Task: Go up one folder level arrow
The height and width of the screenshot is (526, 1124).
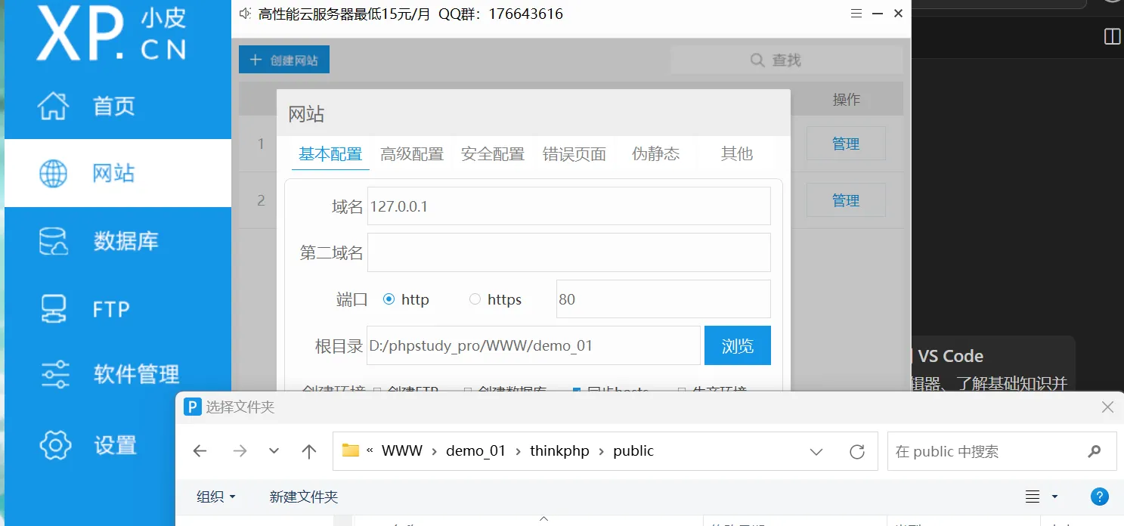Action: tap(308, 451)
